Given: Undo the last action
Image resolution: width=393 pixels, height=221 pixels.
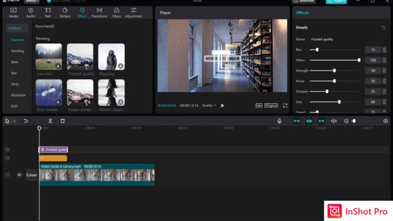Looking at the screenshot, I should tap(26, 121).
